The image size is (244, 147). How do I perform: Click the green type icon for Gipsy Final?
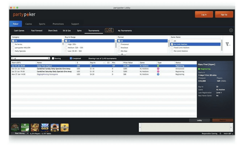click(x=158, y=66)
